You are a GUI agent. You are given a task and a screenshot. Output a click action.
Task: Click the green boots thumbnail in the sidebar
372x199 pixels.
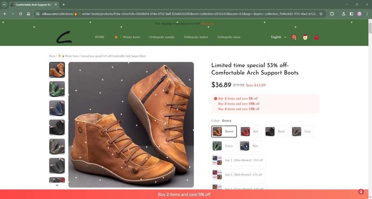tap(57, 89)
